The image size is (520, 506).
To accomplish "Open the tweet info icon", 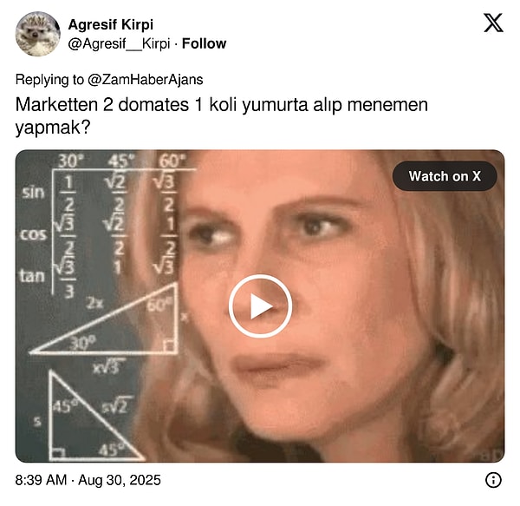I will [x=493, y=480].
